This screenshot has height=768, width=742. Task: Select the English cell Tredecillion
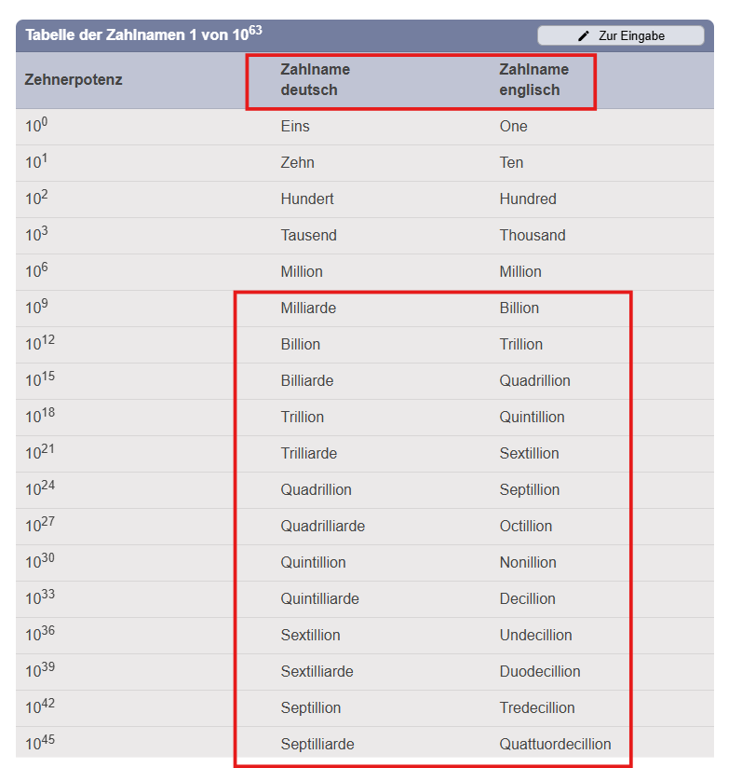pos(537,707)
